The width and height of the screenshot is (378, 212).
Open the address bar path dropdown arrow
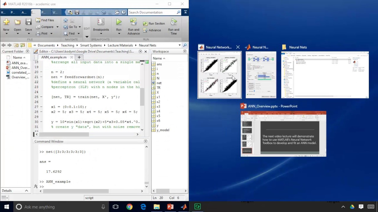click(180, 45)
